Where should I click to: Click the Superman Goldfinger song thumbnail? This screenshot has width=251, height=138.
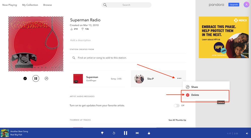[78, 79]
